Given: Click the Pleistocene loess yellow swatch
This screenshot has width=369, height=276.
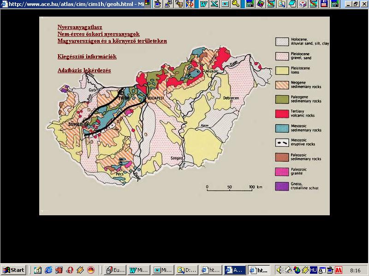Looking at the screenshot, I should (x=282, y=70).
